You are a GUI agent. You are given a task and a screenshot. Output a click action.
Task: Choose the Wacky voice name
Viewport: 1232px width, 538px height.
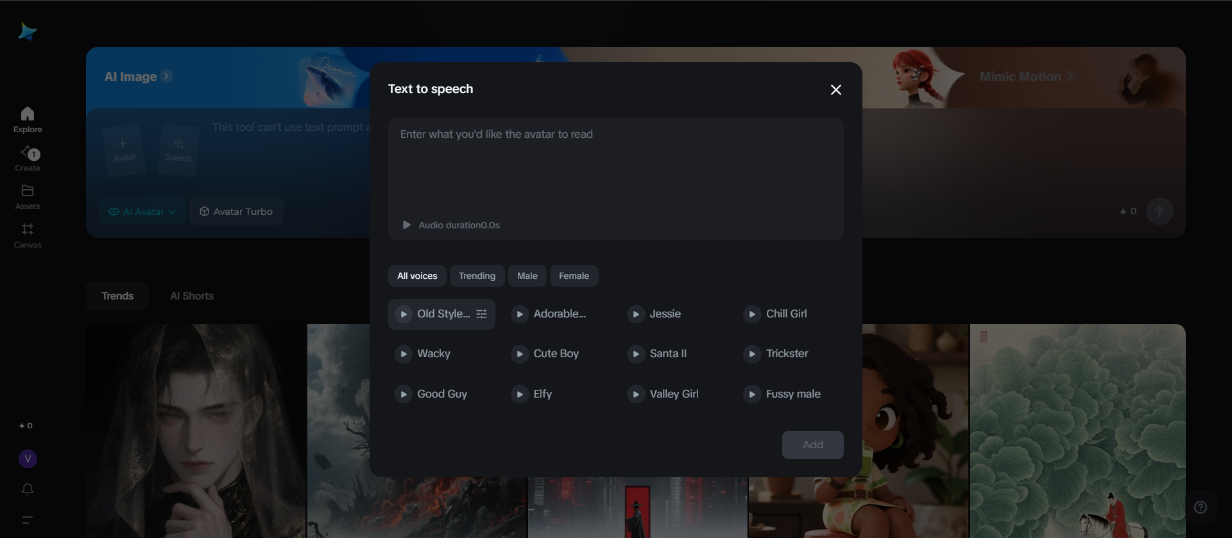click(434, 354)
